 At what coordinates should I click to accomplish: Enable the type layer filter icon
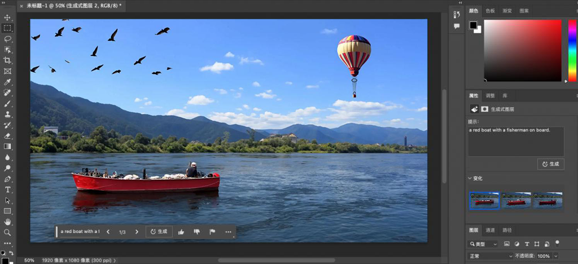(527, 244)
